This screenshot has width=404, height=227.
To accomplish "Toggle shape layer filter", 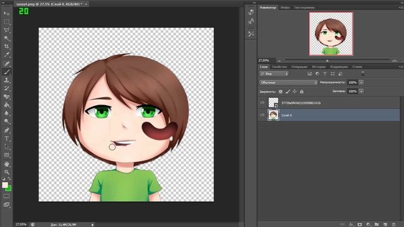I will tap(333, 74).
